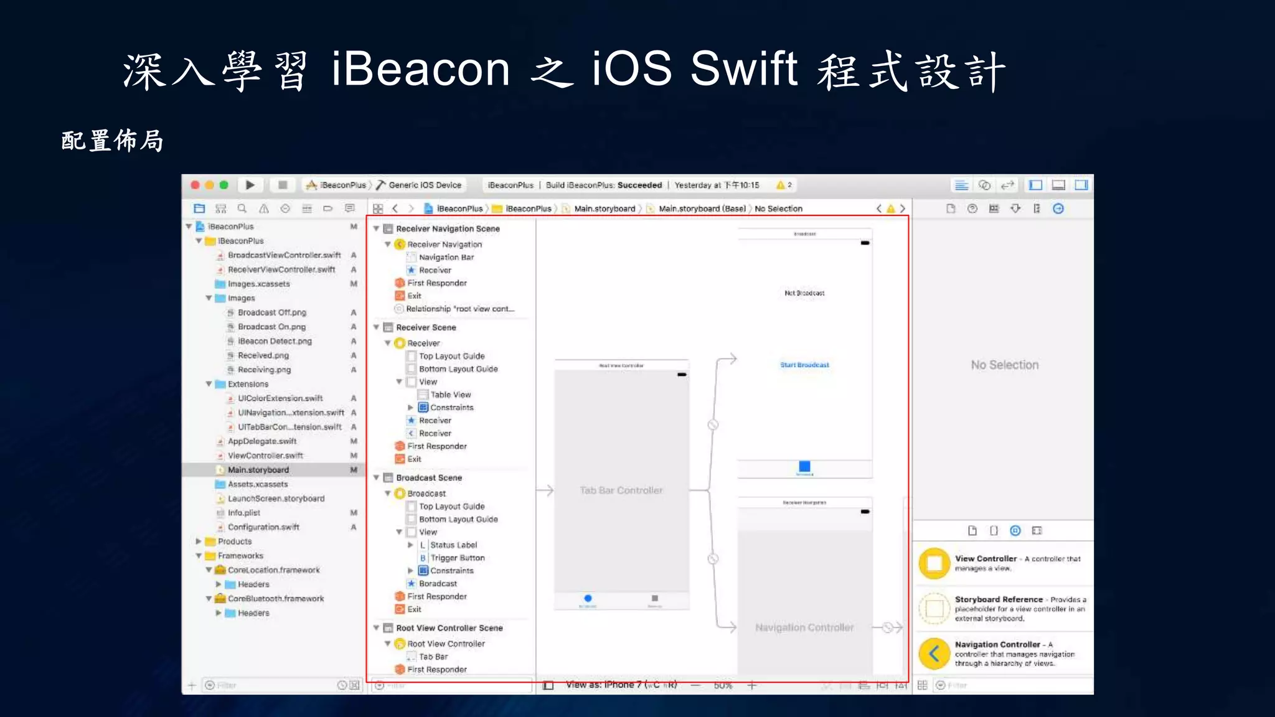Image resolution: width=1275 pixels, height=717 pixels.
Task: Open the Find navigator magnifier icon
Action: coord(242,209)
